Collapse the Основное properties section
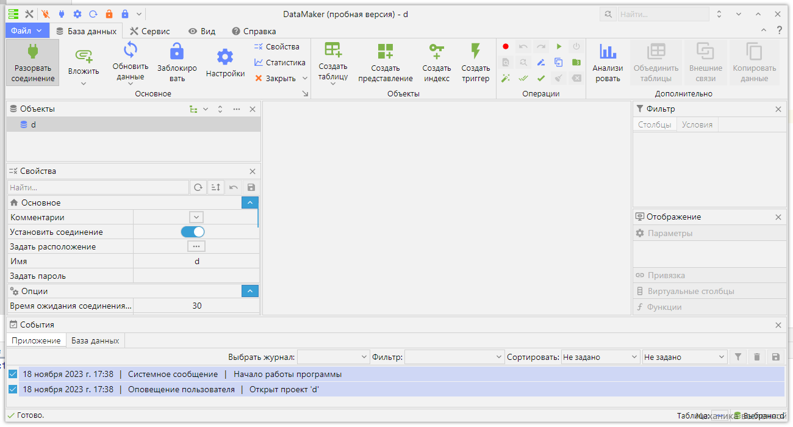Image resolution: width=793 pixels, height=427 pixels. click(x=250, y=203)
